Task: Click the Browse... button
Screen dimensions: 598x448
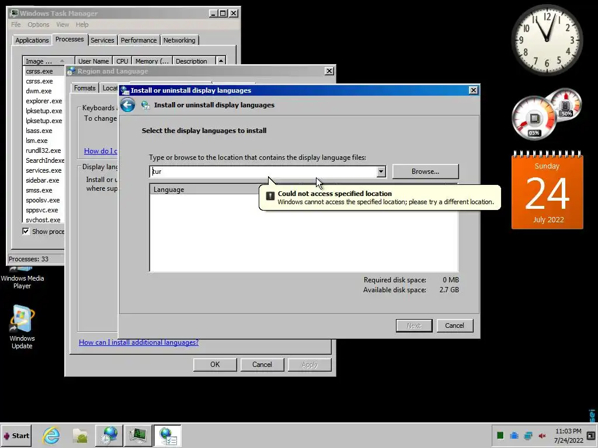Action: click(x=425, y=171)
